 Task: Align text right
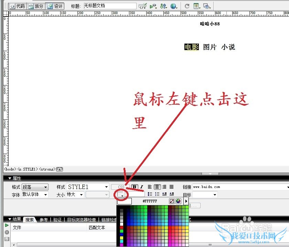(x=164, y=187)
